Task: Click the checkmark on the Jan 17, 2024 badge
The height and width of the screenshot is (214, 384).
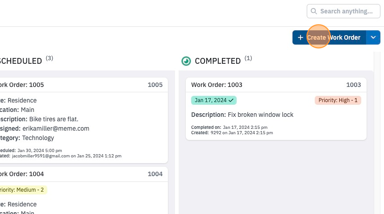Action: 231,100
